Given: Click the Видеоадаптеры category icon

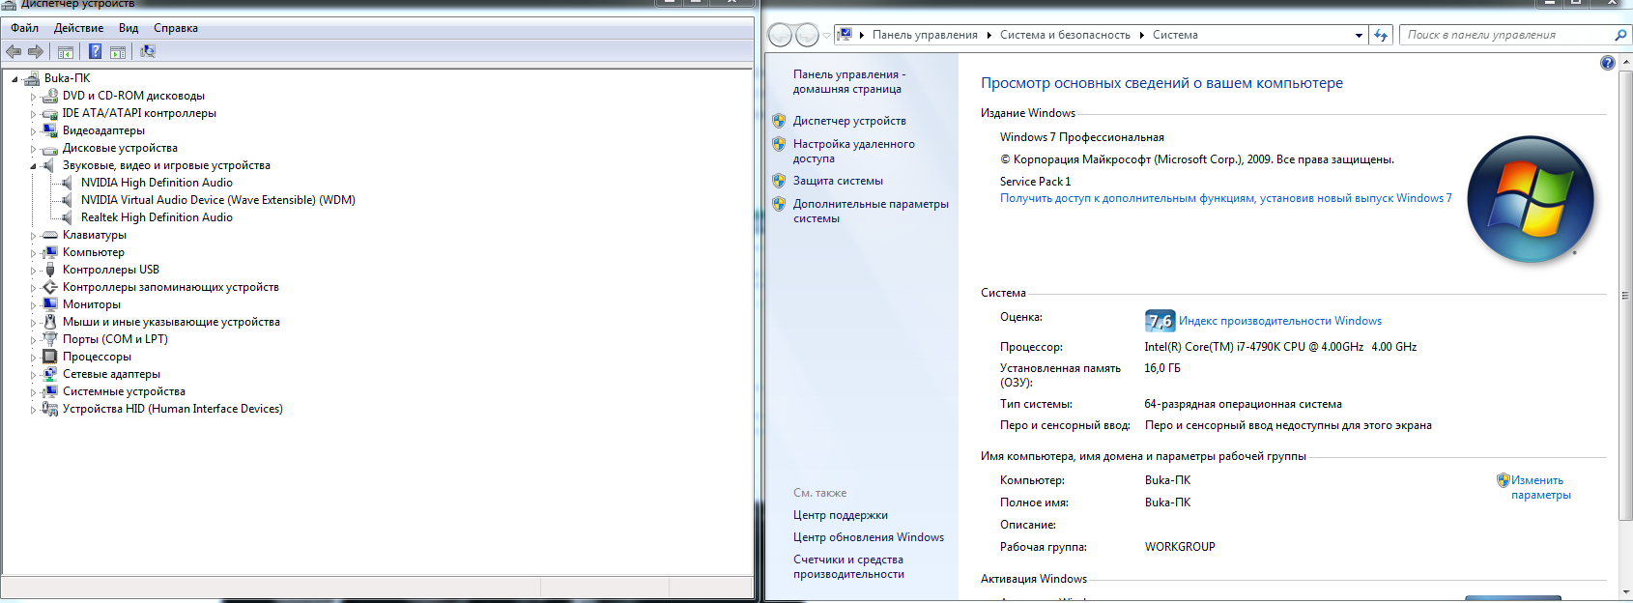Looking at the screenshot, I should click(x=50, y=130).
